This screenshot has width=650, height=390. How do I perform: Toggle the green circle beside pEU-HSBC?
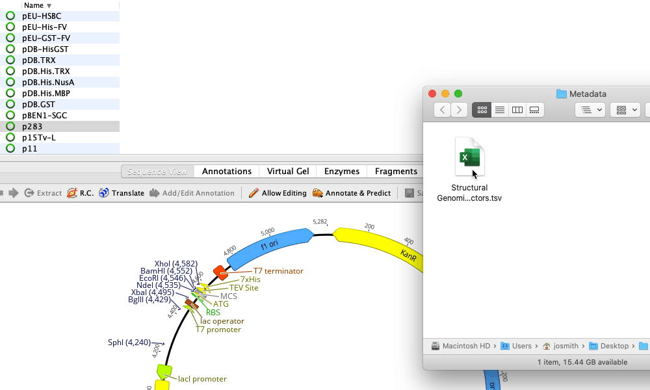10,16
